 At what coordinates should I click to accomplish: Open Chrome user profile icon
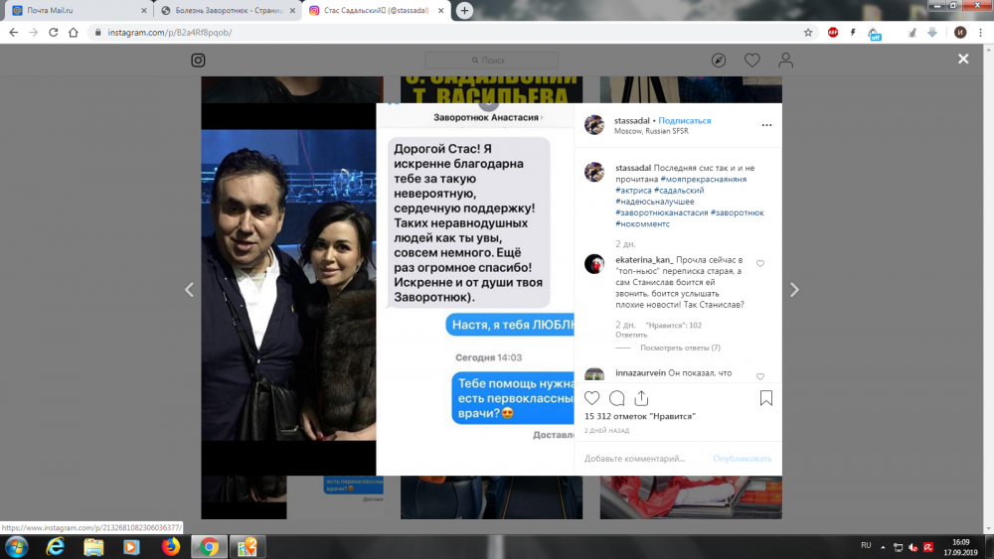[x=960, y=33]
